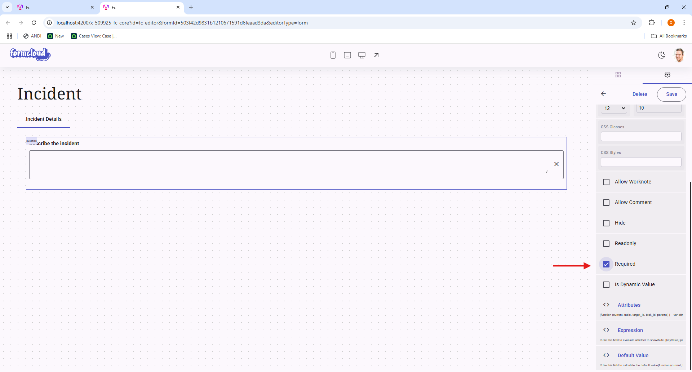This screenshot has width=692, height=372.
Task: Switch to desktop monitor preview icon
Action: 362,55
